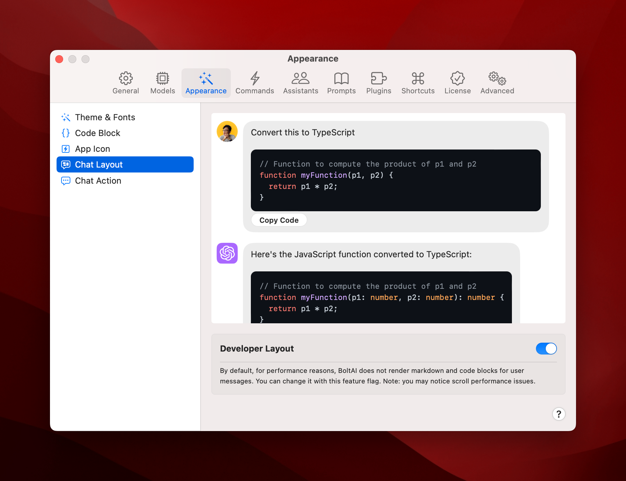This screenshot has width=626, height=481.
Task: Click the Copy Code button
Action: pos(279,220)
